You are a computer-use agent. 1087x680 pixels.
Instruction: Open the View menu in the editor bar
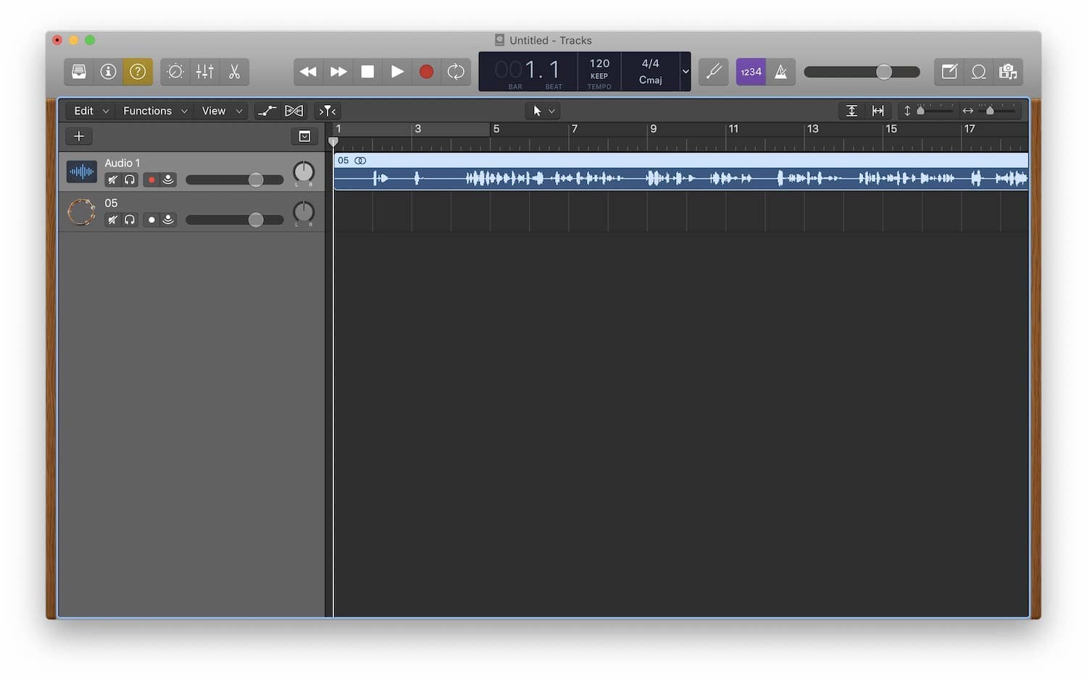tap(215, 111)
